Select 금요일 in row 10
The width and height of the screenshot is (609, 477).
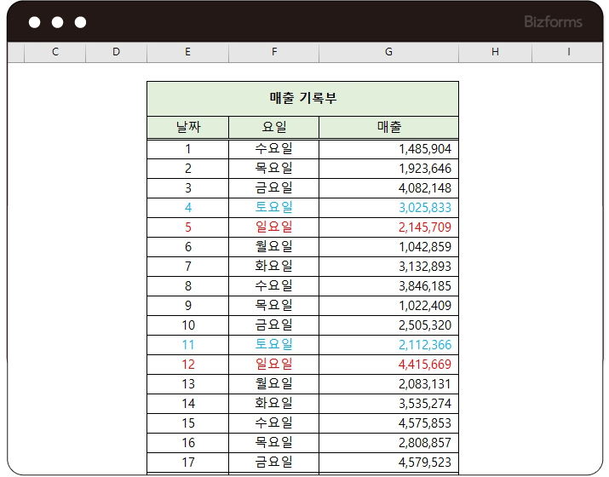[273, 325]
